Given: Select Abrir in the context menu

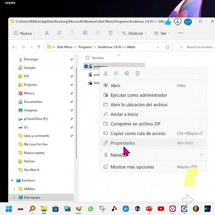Looking at the screenshot, I should (x=153, y=86).
